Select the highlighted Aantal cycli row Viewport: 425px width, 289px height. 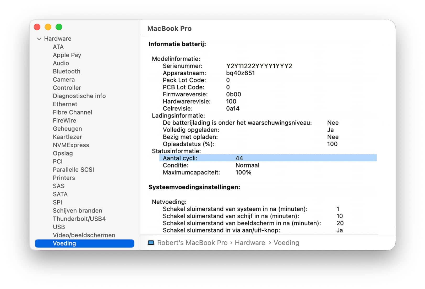[267, 158]
